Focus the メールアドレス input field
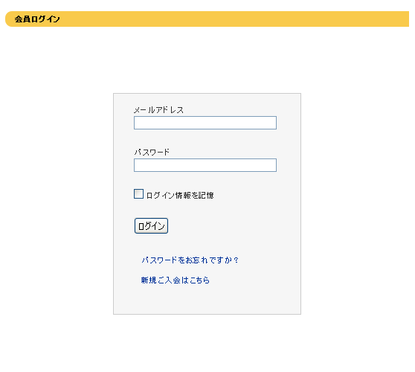 pyautogui.click(x=205, y=123)
